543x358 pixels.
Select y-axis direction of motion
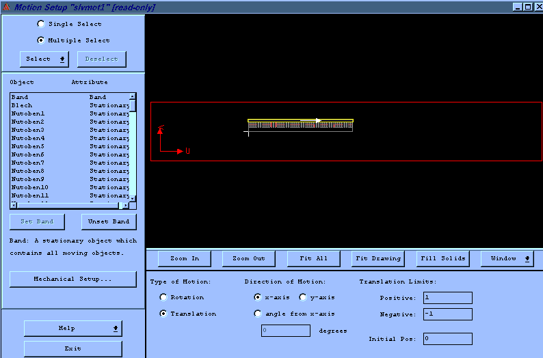click(303, 297)
